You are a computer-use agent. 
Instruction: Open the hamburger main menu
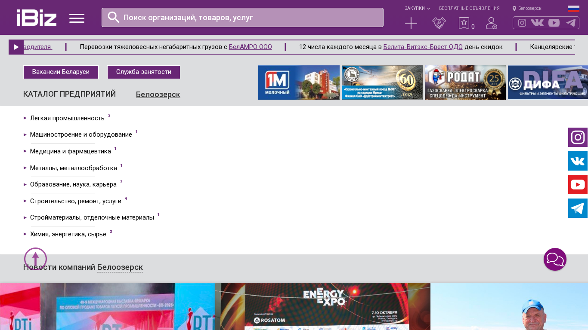pos(77,18)
